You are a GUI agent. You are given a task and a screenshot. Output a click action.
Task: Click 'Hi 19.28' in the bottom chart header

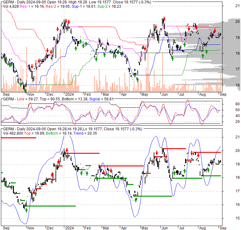[75, 129]
